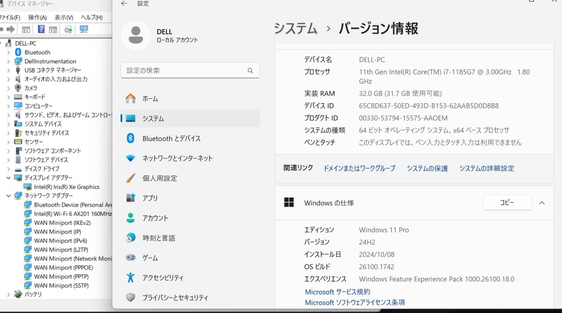The image size is (562, 313).
Task: Open アプリ via its apps icon
Action: point(130,198)
